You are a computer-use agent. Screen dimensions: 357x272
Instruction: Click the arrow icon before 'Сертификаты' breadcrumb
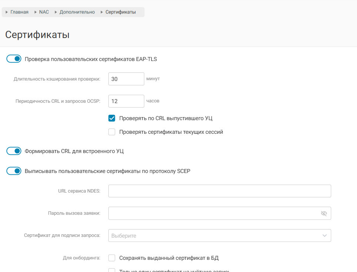pos(102,12)
